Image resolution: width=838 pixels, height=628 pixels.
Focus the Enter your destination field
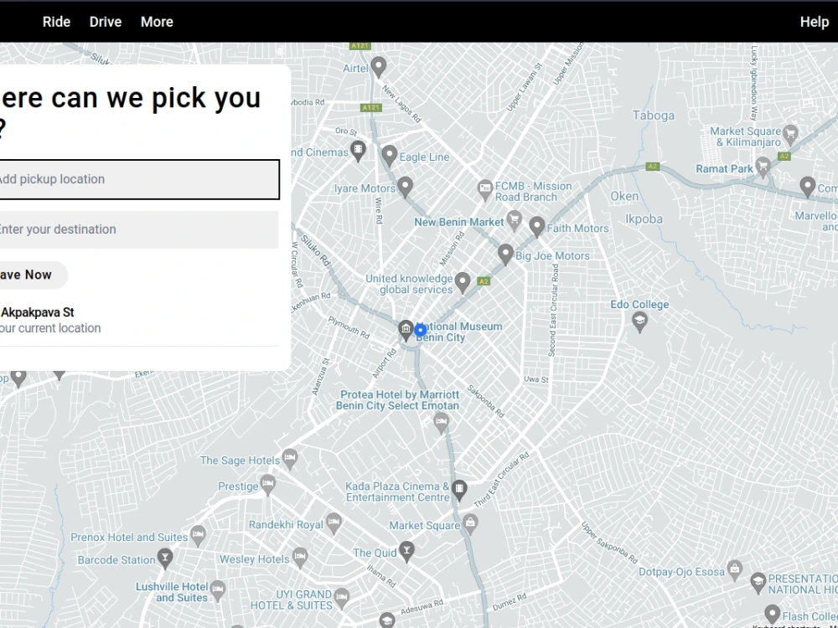[138, 229]
